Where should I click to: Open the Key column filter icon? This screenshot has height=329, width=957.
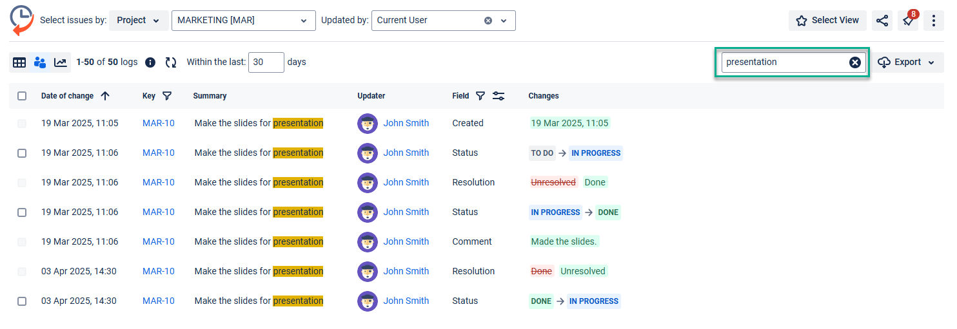tap(167, 96)
